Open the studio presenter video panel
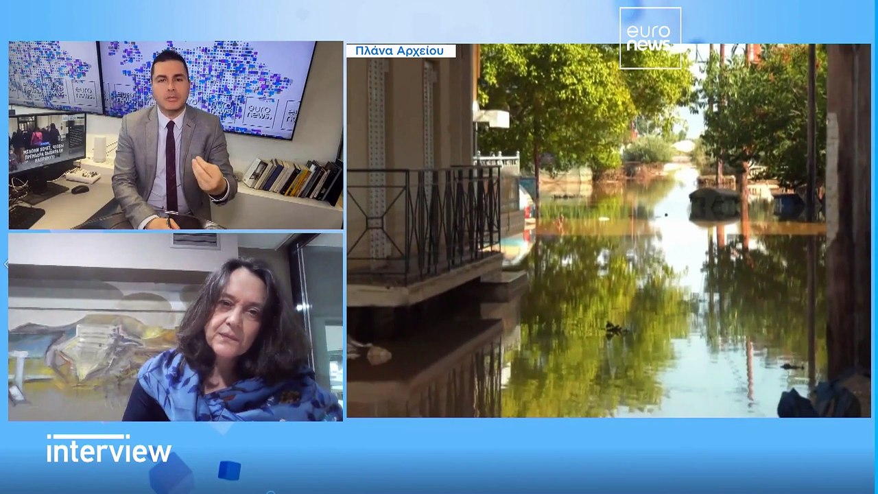 pos(176,135)
